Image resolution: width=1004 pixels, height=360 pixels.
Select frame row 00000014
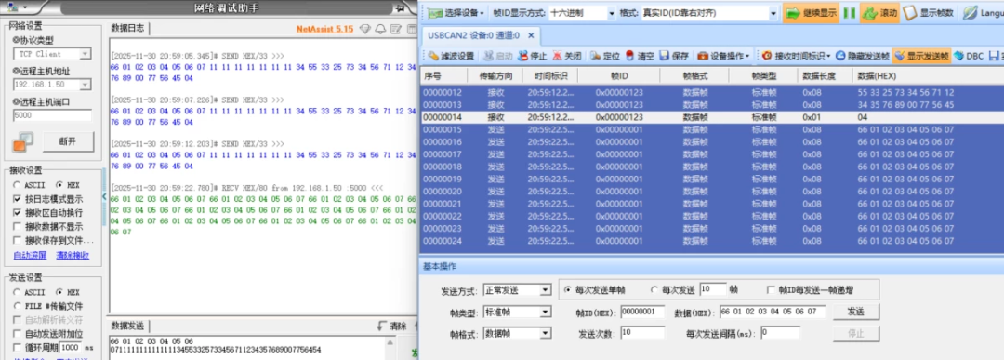tap(712, 117)
